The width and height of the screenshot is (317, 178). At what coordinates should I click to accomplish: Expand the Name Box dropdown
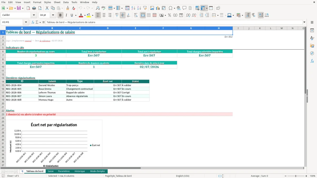[26, 22]
